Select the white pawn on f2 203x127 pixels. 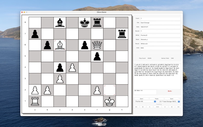click(97, 90)
